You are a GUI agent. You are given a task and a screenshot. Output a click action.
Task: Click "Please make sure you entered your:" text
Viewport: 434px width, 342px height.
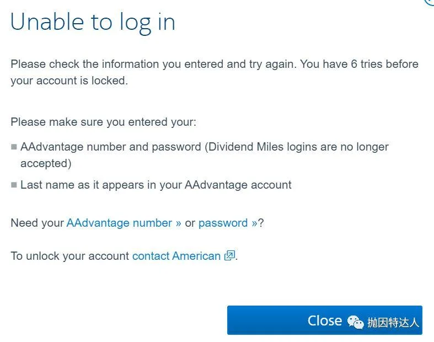coord(103,122)
